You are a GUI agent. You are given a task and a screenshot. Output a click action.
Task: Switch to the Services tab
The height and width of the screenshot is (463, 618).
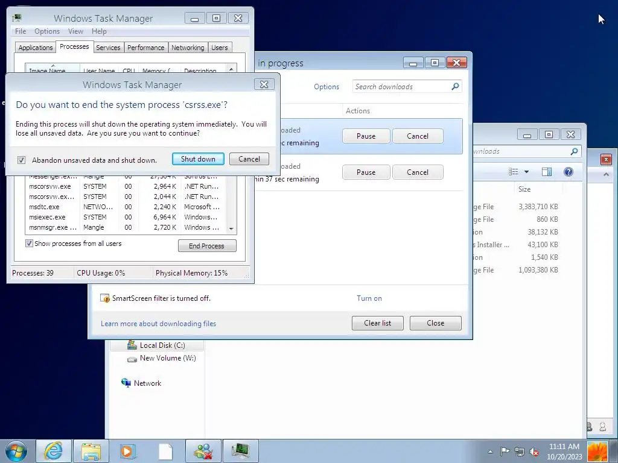tap(108, 48)
